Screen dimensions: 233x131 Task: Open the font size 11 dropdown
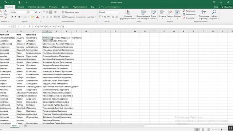coord(33,12)
